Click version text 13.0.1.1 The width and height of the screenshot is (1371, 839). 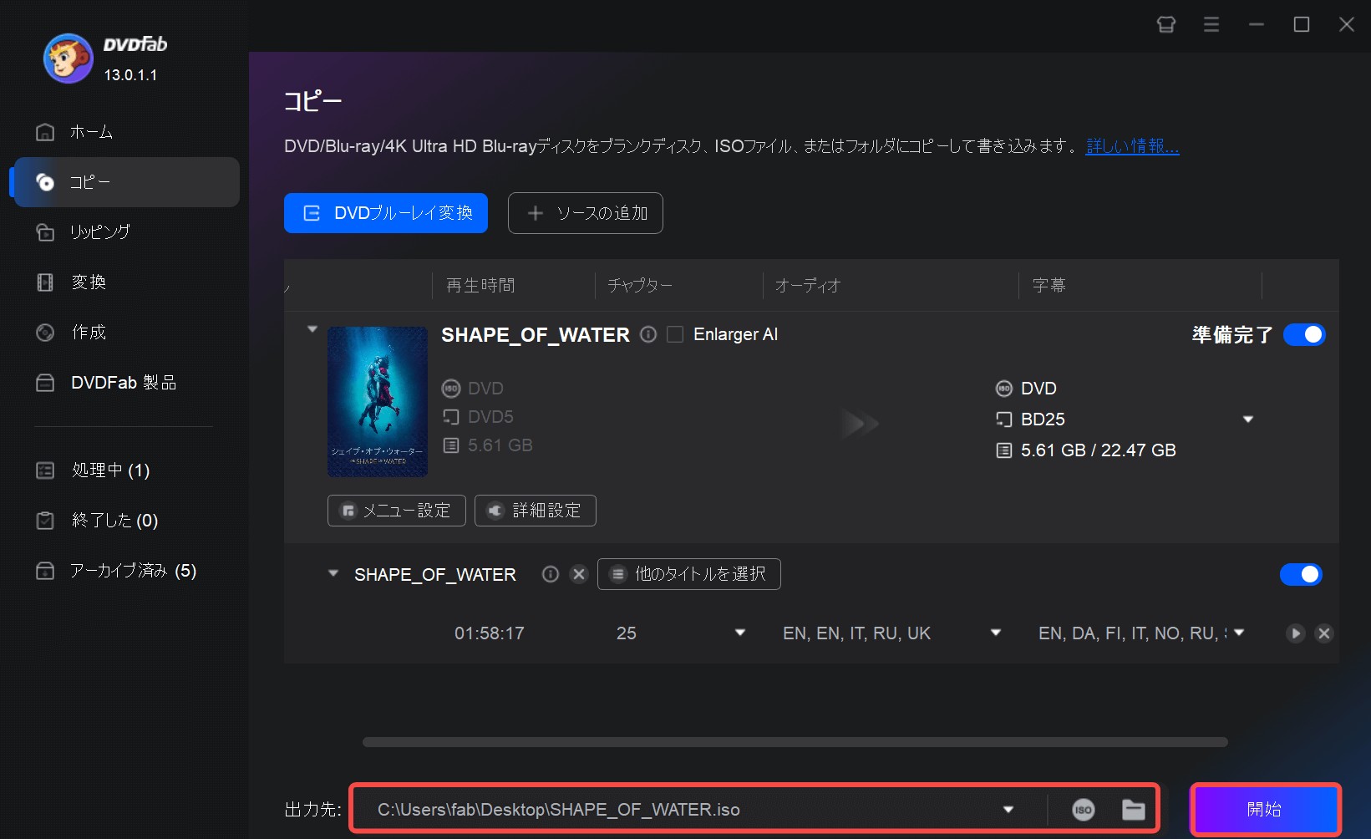coord(130,75)
